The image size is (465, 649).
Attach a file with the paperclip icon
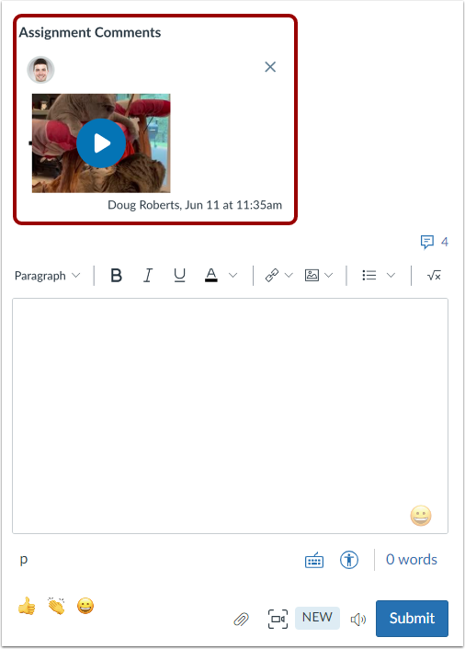coord(241,620)
